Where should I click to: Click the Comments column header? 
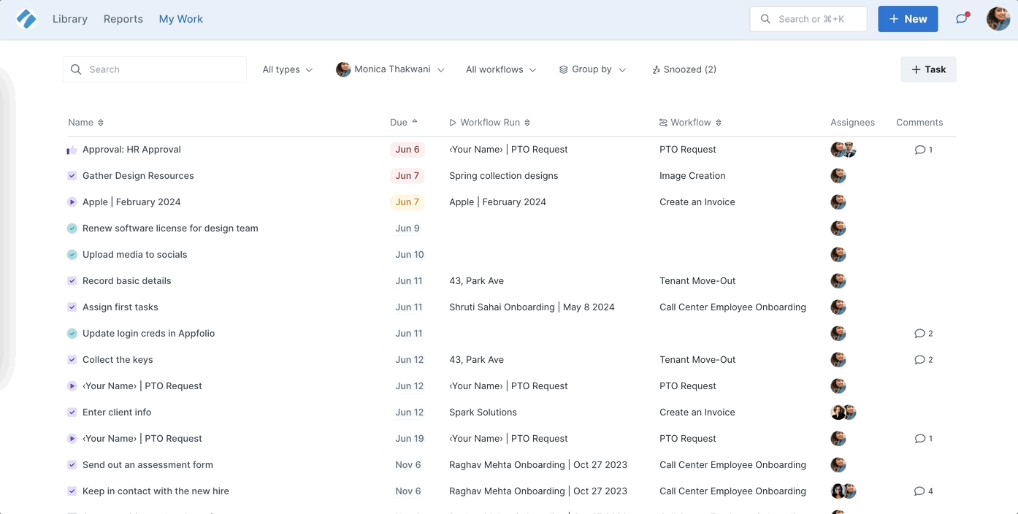(919, 123)
